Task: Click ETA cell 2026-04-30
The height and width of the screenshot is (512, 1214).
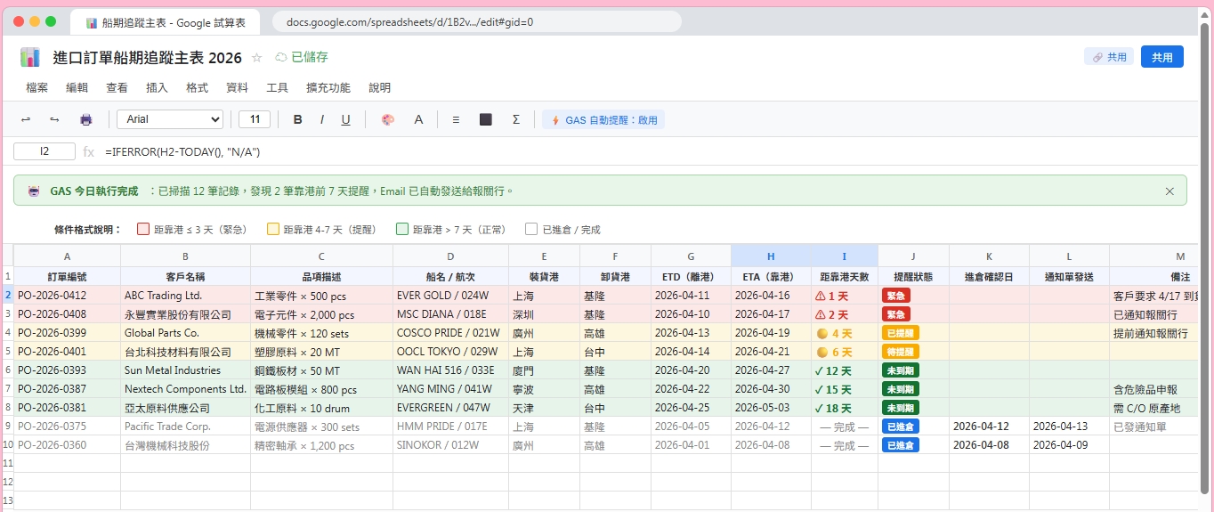Action: click(771, 389)
